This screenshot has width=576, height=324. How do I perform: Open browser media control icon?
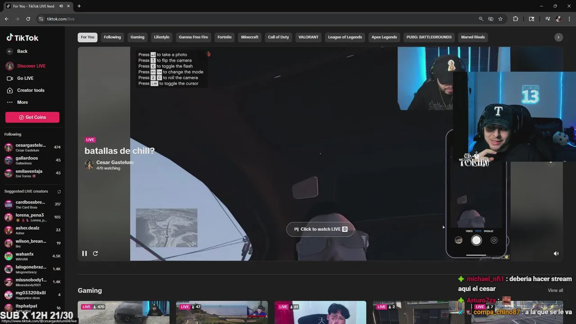coord(548,19)
